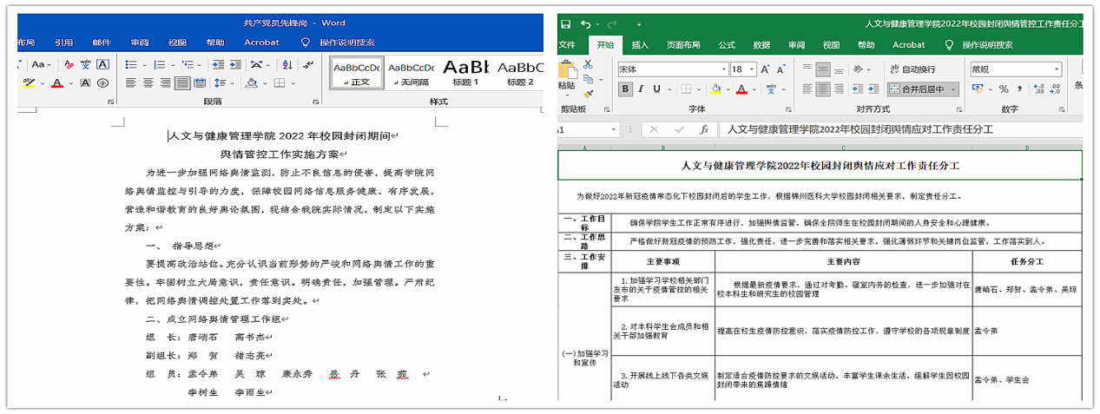Viewport: 1100px width, 414px height.
Task: Click the 自动换行 wrap text button
Action: click(912, 69)
